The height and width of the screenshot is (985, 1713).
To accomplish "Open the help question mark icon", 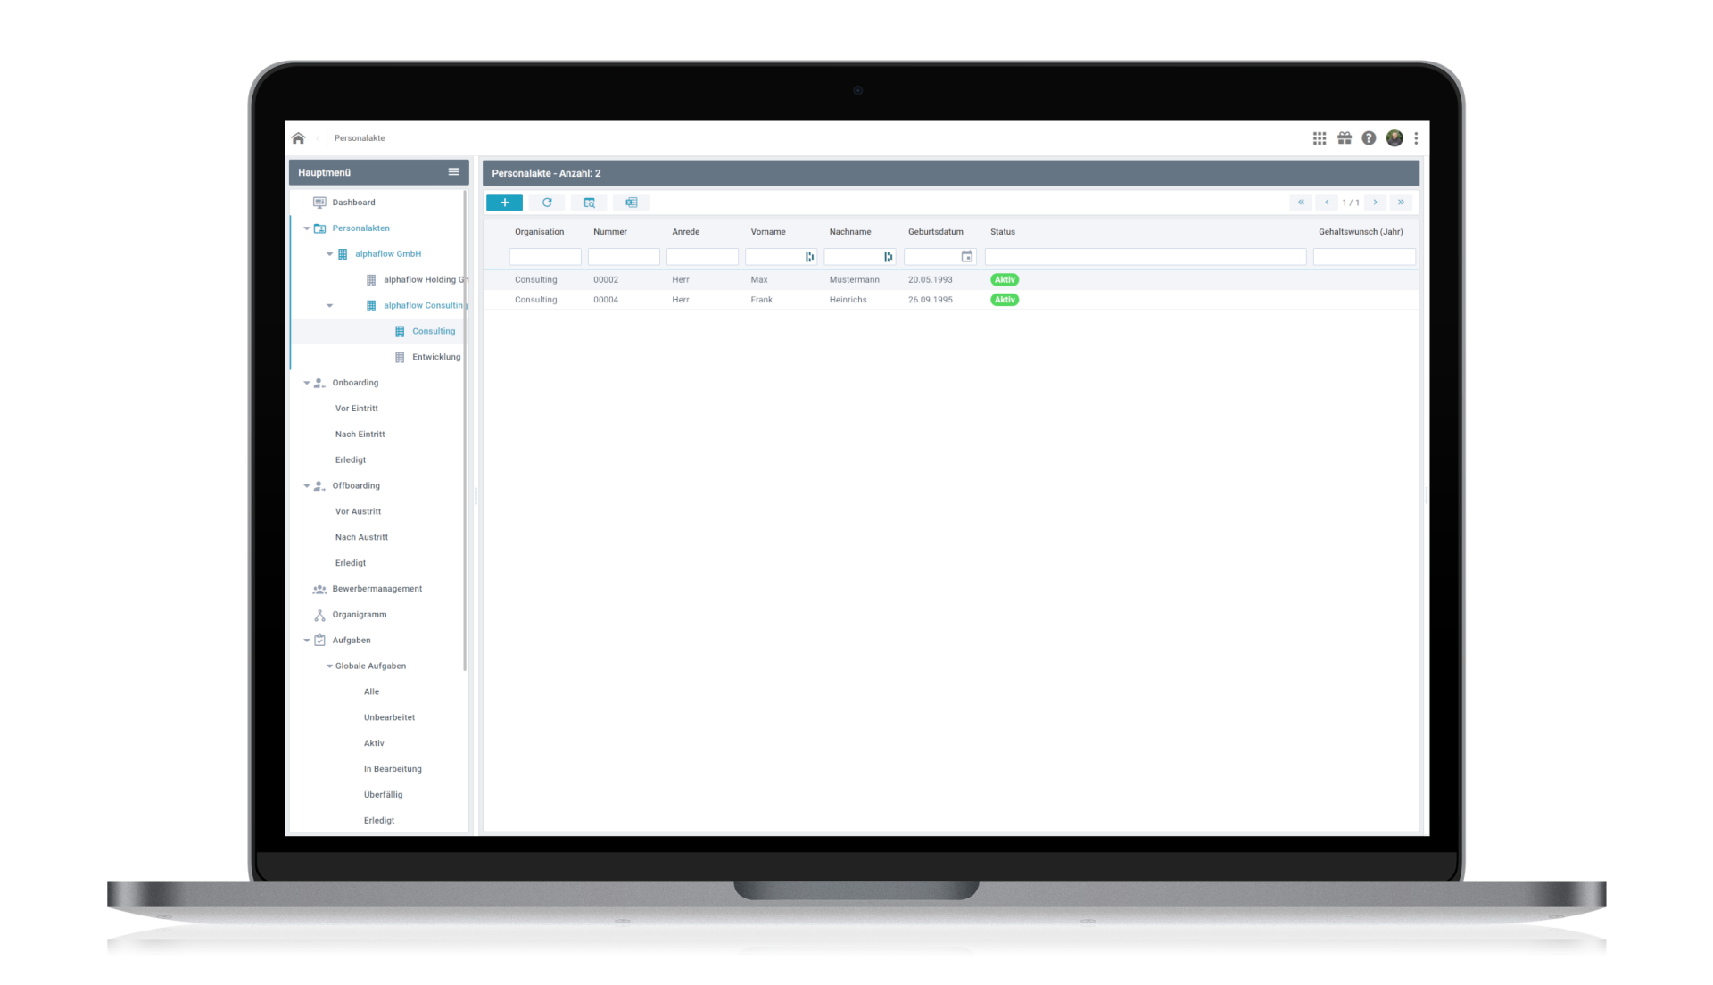I will coord(1369,138).
